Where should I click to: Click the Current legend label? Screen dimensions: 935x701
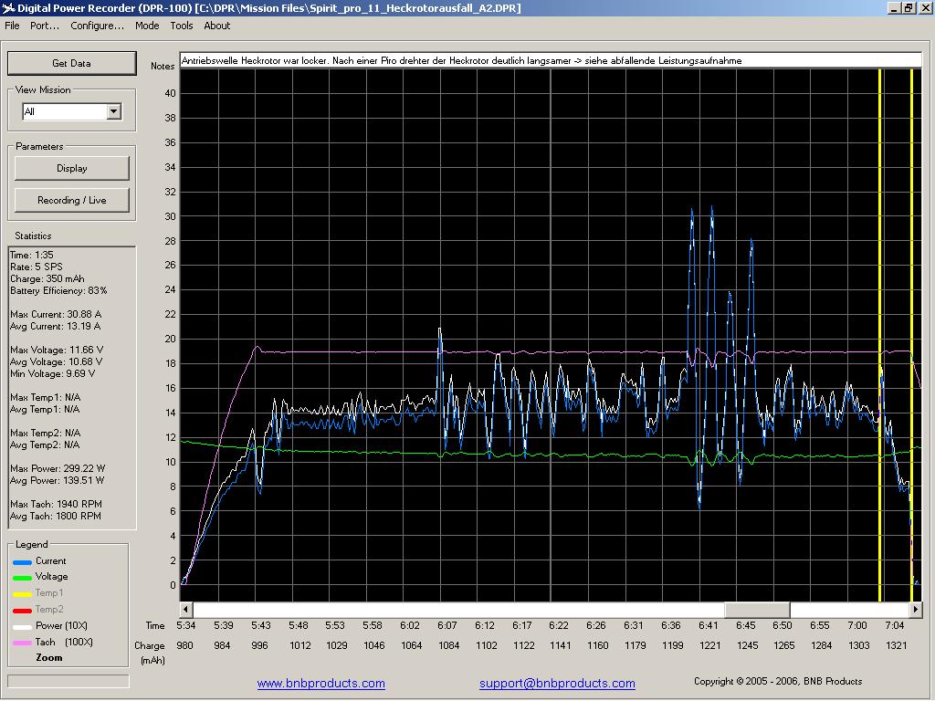coord(51,561)
